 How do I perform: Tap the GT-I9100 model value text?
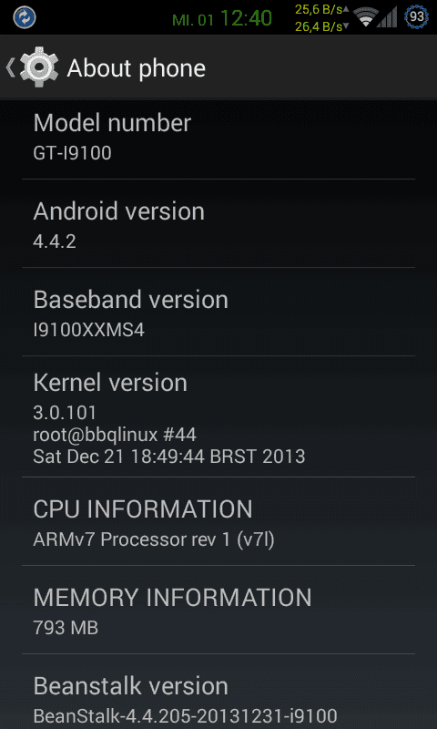point(73,153)
